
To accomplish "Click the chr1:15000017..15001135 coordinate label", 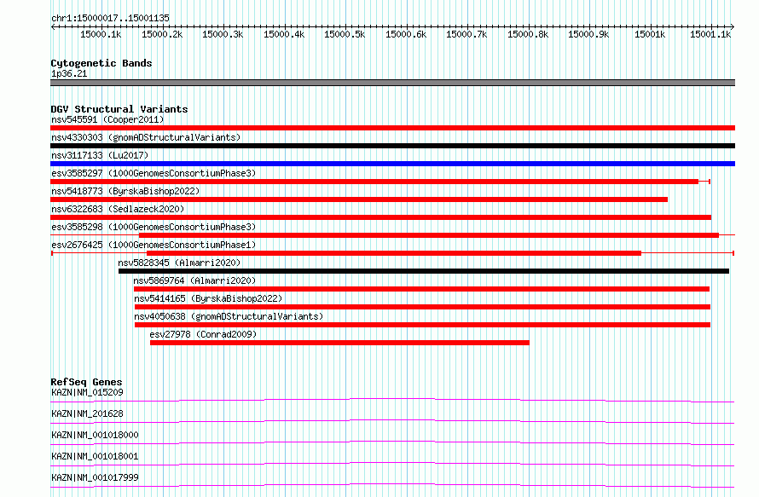I will coord(110,18).
